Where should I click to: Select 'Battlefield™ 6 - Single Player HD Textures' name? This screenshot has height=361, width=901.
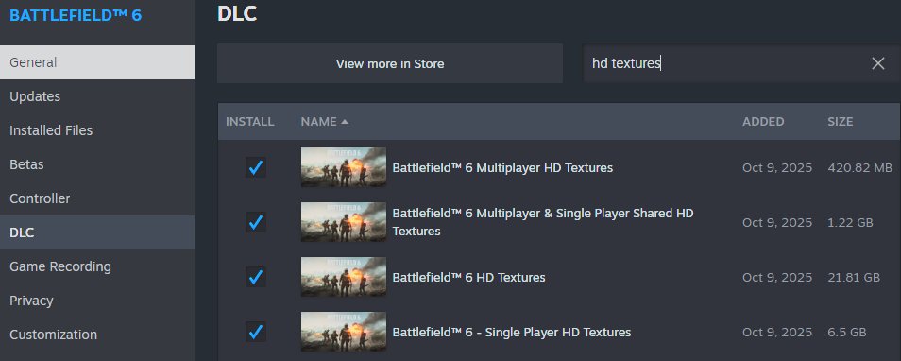(x=511, y=333)
